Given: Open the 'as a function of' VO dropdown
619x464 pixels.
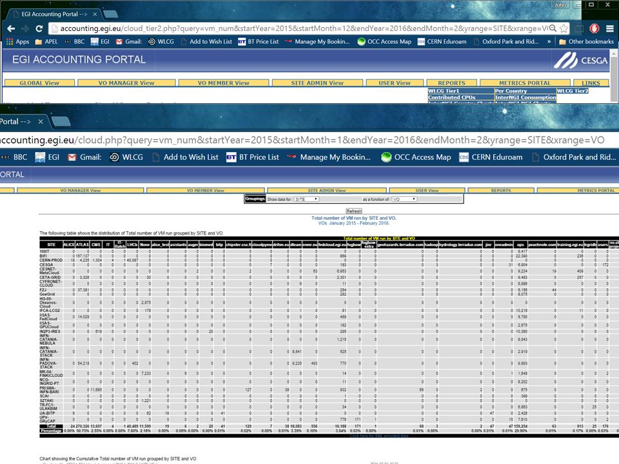Looking at the screenshot, I should tap(404, 199).
